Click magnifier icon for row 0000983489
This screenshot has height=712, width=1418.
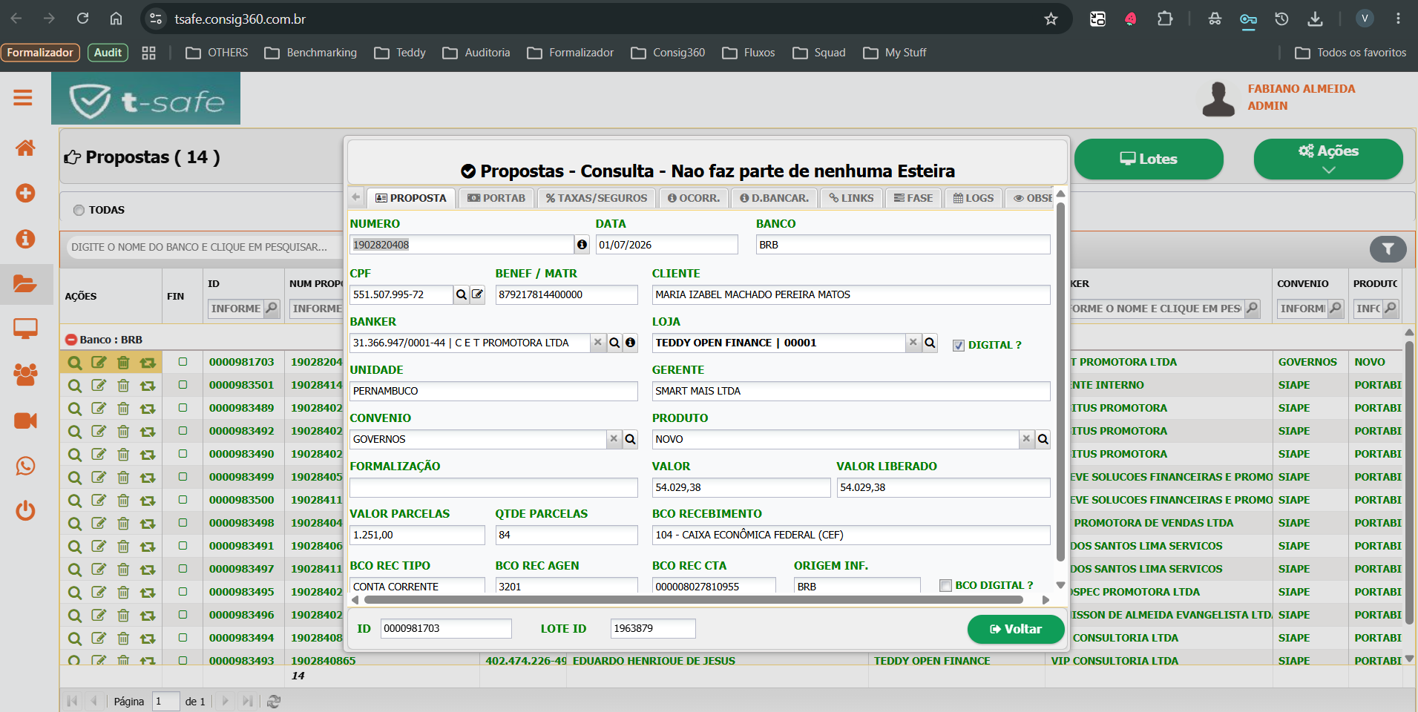click(x=74, y=409)
